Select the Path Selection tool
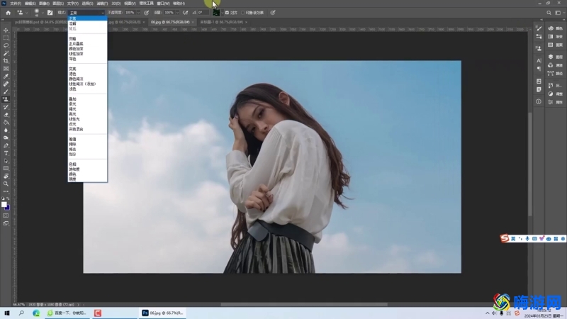The image size is (567, 319). 6,161
